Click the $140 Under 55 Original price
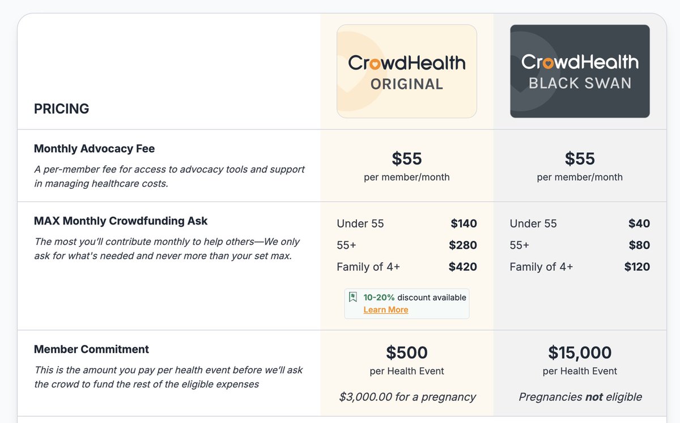 (x=464, y=223)
